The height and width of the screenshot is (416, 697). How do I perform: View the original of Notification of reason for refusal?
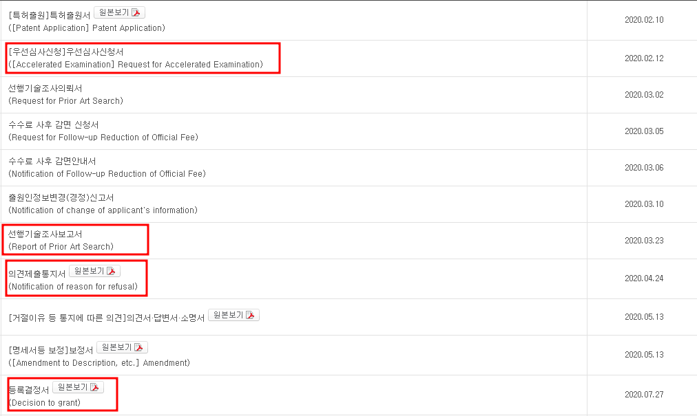94,271
